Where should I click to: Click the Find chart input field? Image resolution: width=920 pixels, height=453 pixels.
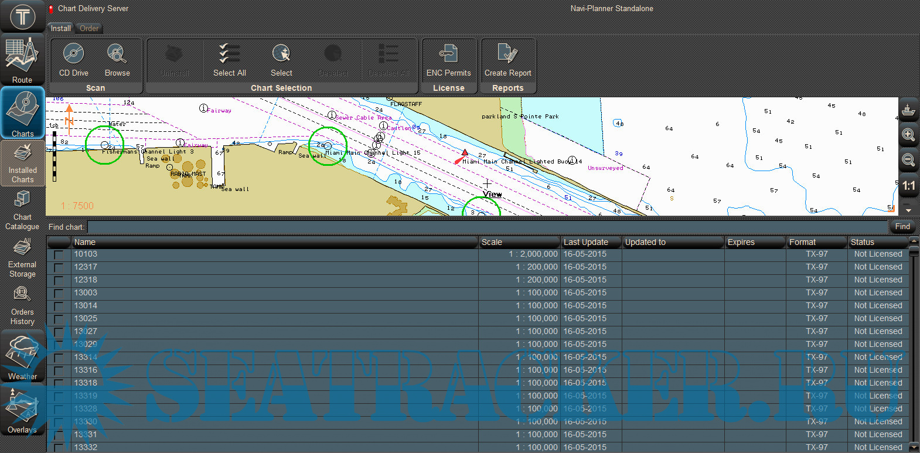486,227
